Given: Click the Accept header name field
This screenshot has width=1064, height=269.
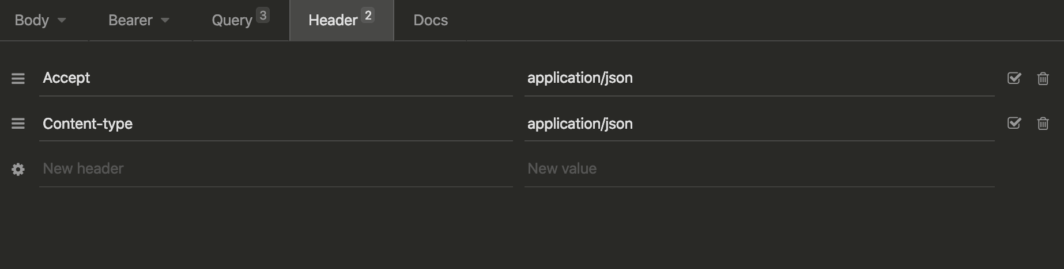Looking at the screenshot, I should pos(276,78).
